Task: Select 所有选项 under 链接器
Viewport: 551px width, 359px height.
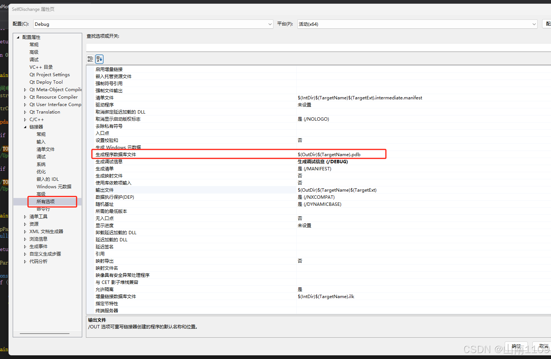Action: click(x=46, y=202)
